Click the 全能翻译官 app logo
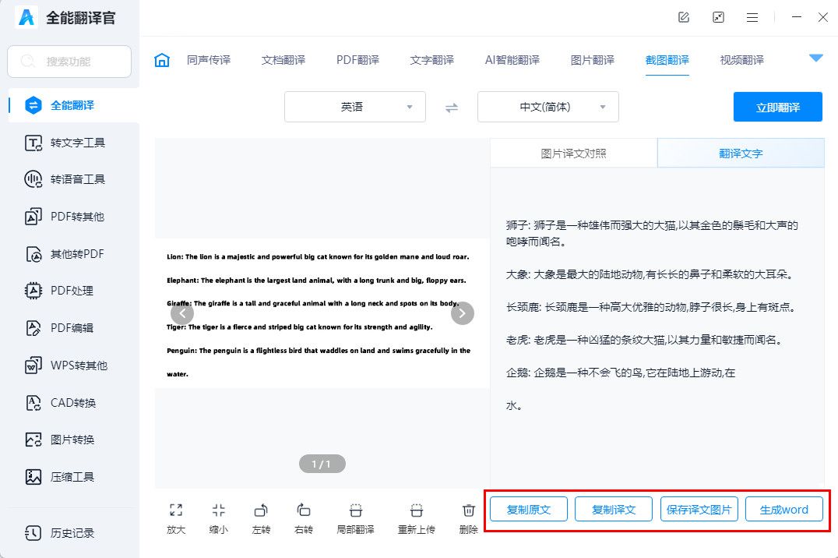838x558 pixels. (x=26, y=17)
